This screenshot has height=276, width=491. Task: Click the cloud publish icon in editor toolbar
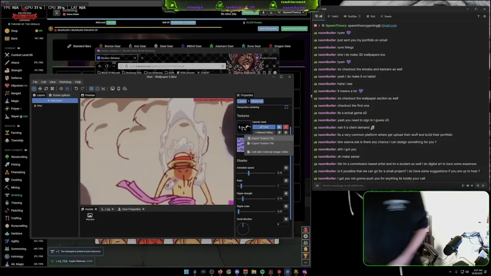point(125,89)
